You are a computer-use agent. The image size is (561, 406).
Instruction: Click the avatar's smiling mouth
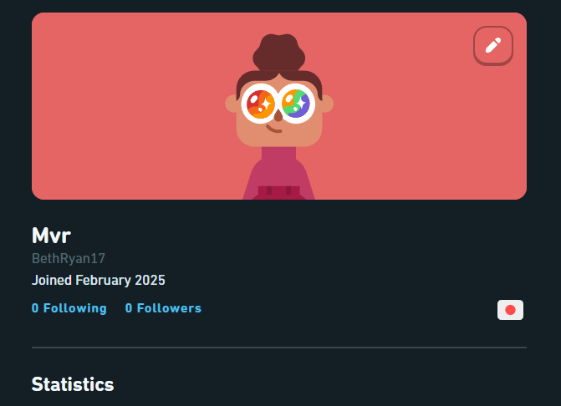pyautogui.click(x=276, y=129)
